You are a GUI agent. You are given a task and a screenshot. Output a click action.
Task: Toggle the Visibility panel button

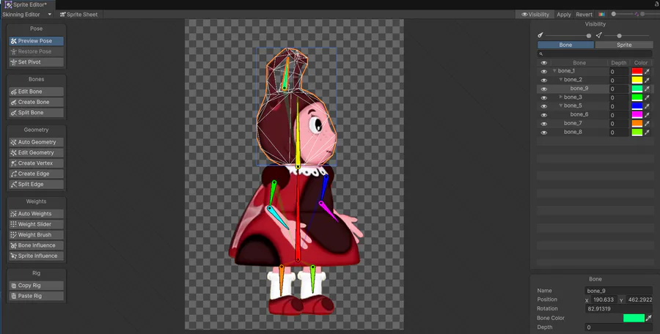pyautogui.click(x=535, y=15)
